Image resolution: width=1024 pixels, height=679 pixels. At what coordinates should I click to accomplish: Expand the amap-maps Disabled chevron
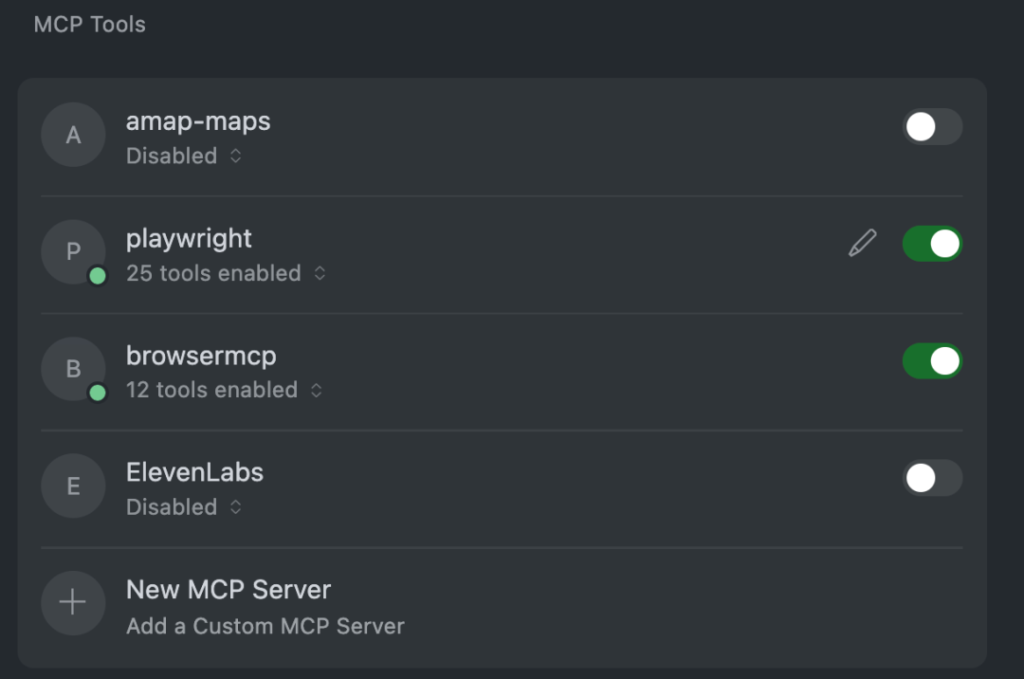click(x=235, y=156)
